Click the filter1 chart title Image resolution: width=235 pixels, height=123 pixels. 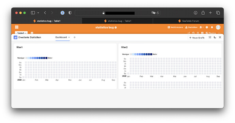click(x=19, y=47)
